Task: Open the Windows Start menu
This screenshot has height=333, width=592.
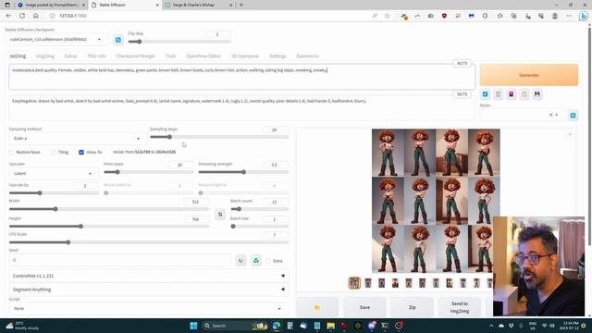Action: click(193, 326)
